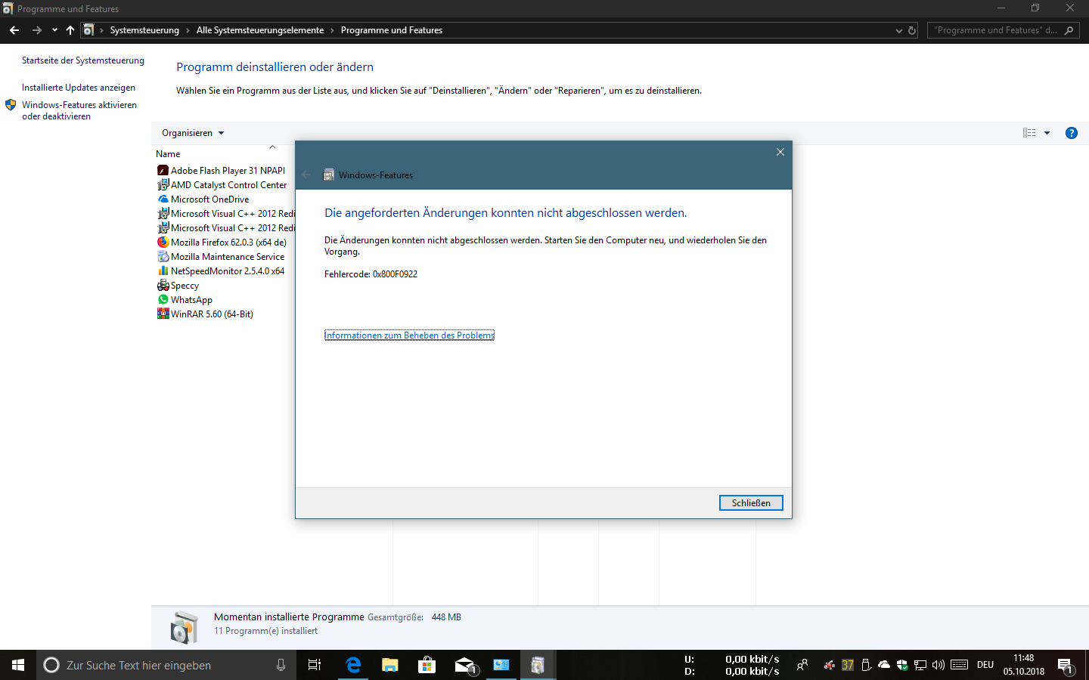Click the microphone icon in taskbar search

281,665
